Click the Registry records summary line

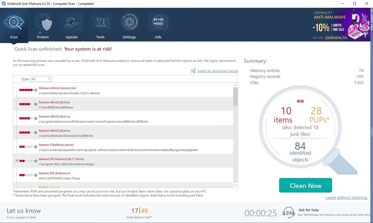(x=307, y=77)
